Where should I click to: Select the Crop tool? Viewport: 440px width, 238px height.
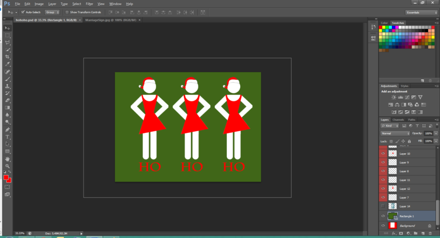(x=8, y=57)
